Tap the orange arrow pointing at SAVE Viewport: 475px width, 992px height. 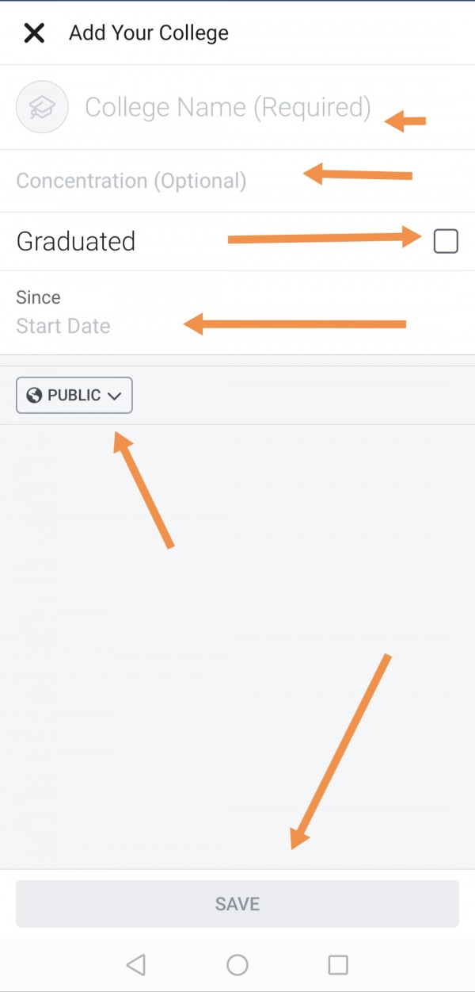[340, 749]
